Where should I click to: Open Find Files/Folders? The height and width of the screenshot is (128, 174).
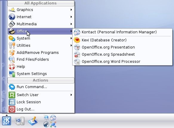pyautogui.click(x=41, y=60)
